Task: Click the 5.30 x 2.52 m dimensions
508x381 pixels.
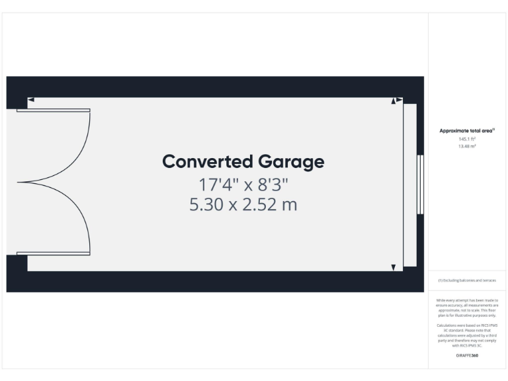Action: point(243,204)
